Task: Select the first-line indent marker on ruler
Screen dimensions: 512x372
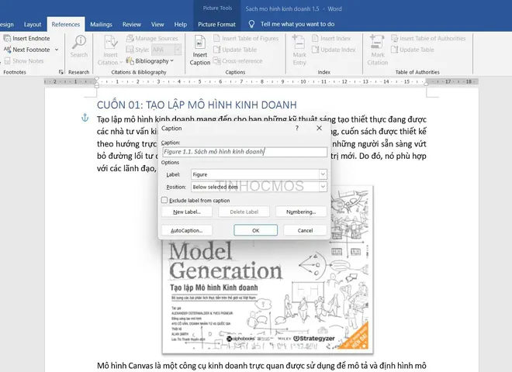Action: [97, 79]
